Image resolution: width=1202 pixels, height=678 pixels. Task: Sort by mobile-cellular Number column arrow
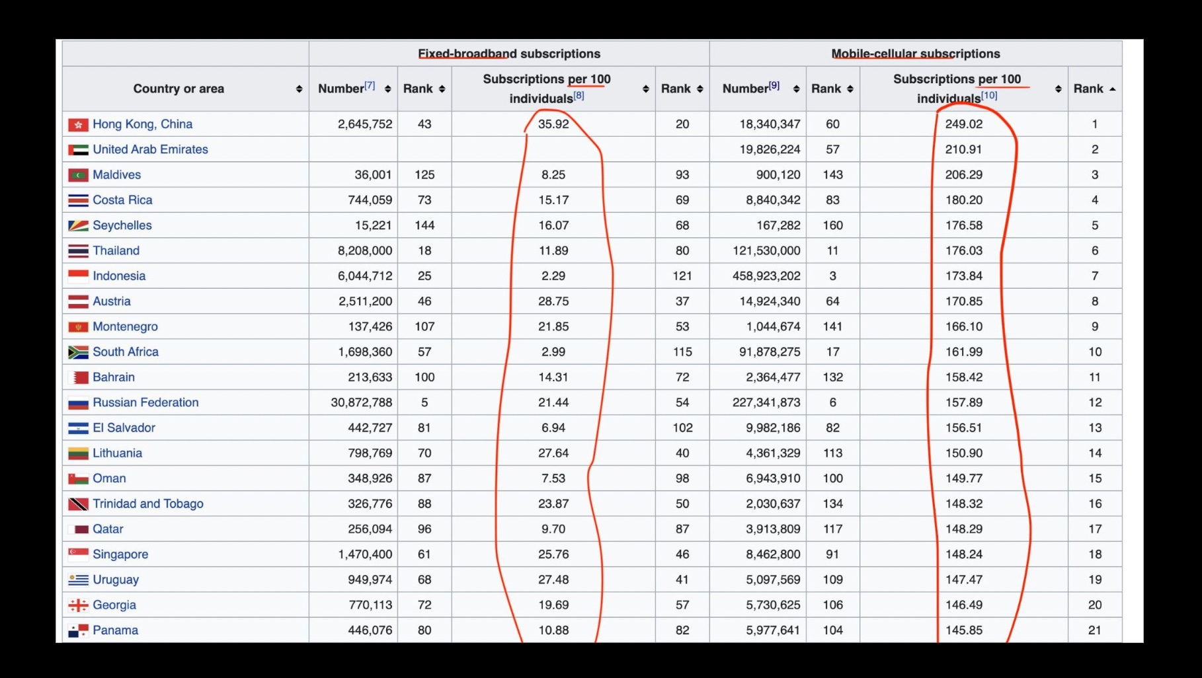tap(797, 89)
